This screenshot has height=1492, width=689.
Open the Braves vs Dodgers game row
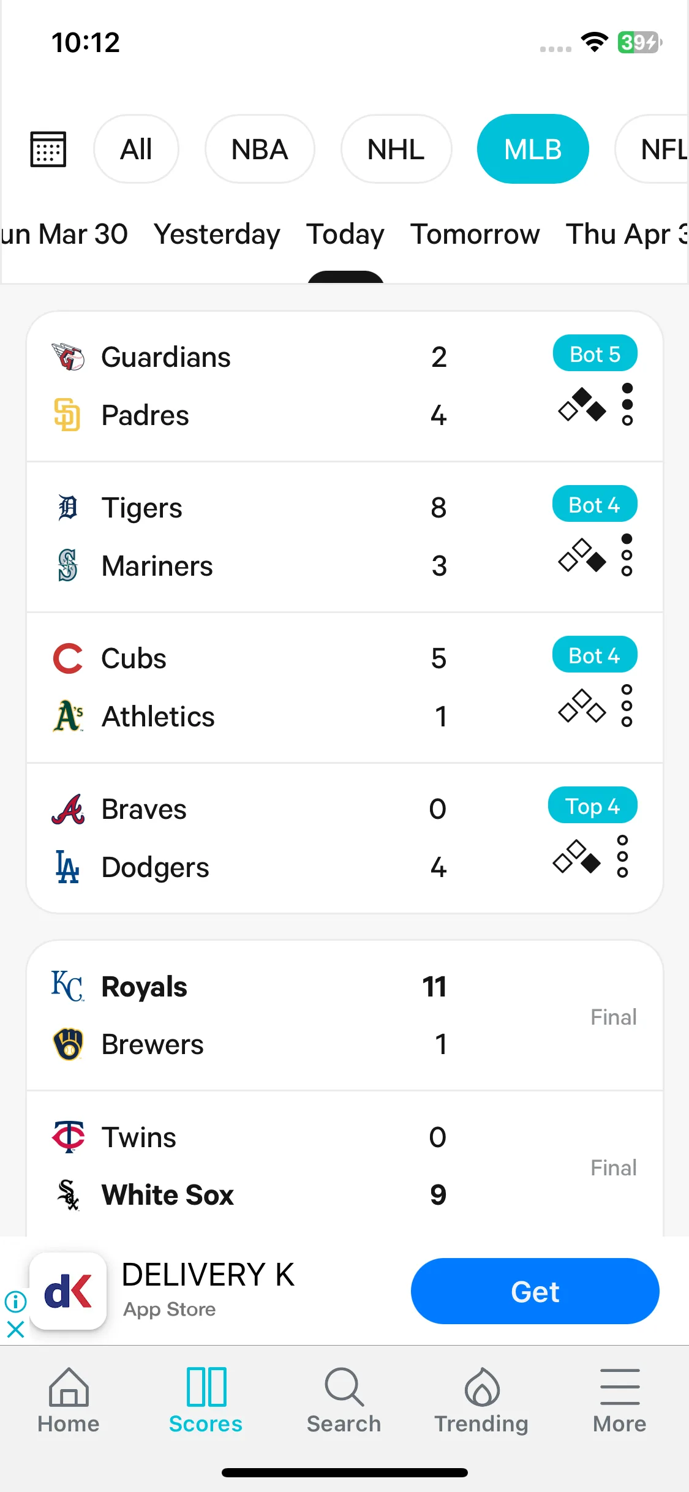click(345, 838)
